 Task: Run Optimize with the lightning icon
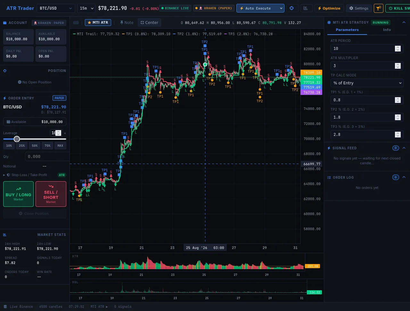[x=329, y=8]
